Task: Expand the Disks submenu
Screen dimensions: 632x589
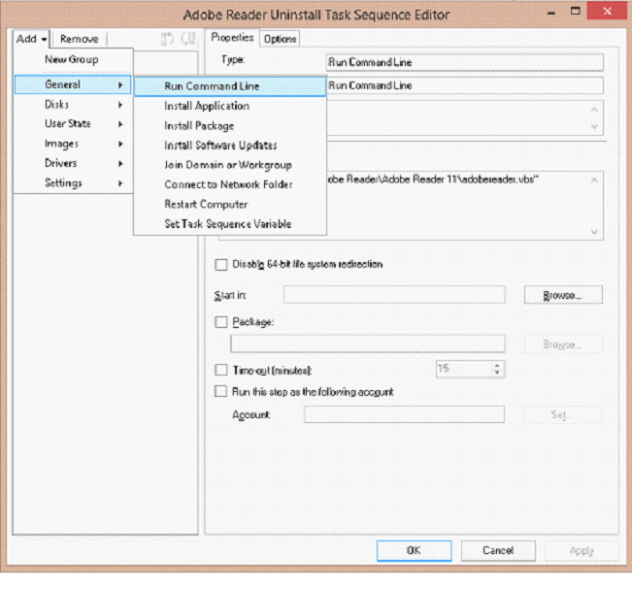Action: (x=73, y=105)
